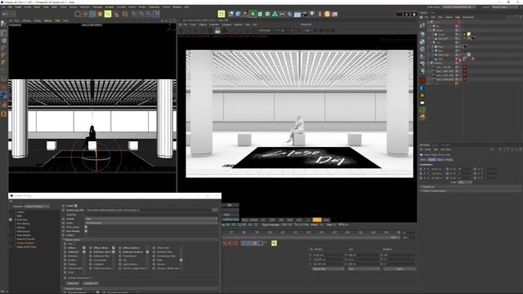Select the Scale tool in top toolbar
This screenshot has height=294, width=523.
point(92,14)
